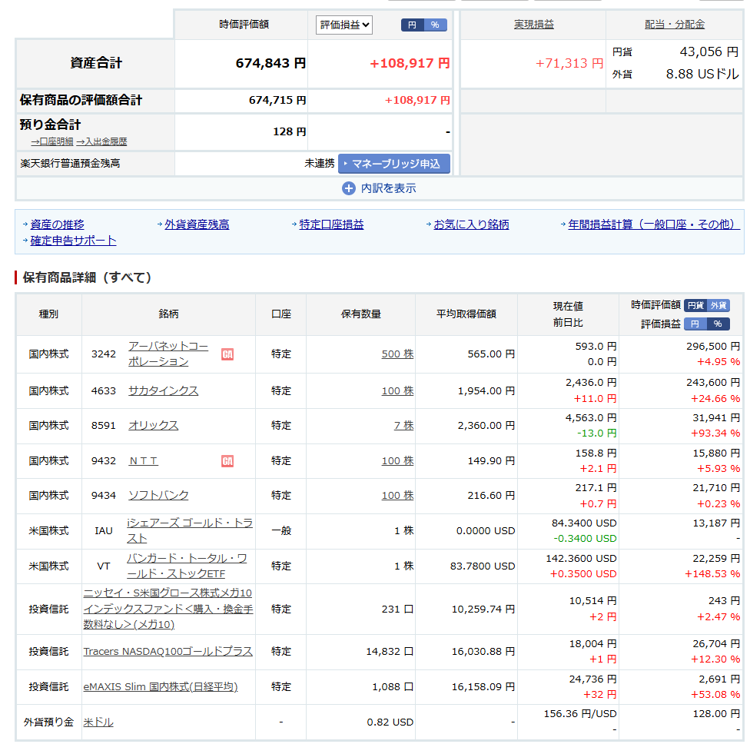Click 0.82 USD deposit quantity
Screen dimensions: 750x744
tap(390, 722)
